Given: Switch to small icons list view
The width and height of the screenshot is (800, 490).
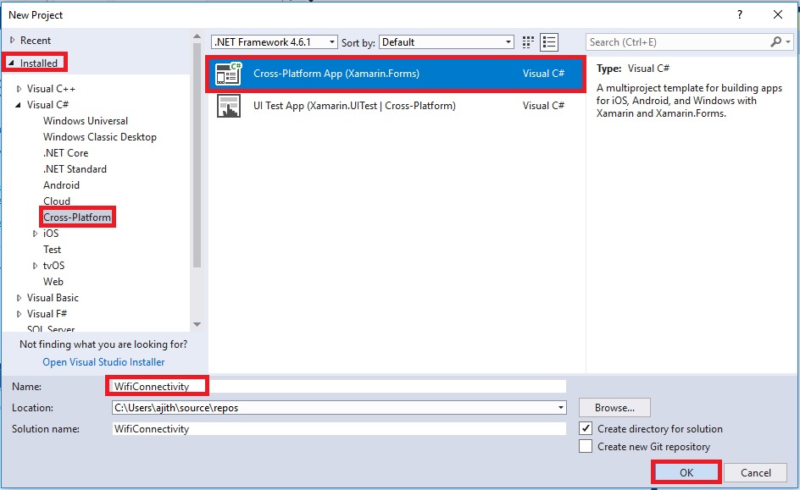Looking at the screenshot, I should tap(549, 42).
